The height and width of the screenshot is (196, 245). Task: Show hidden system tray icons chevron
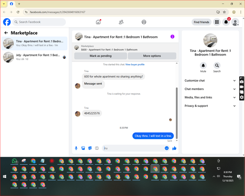point(214,176)
